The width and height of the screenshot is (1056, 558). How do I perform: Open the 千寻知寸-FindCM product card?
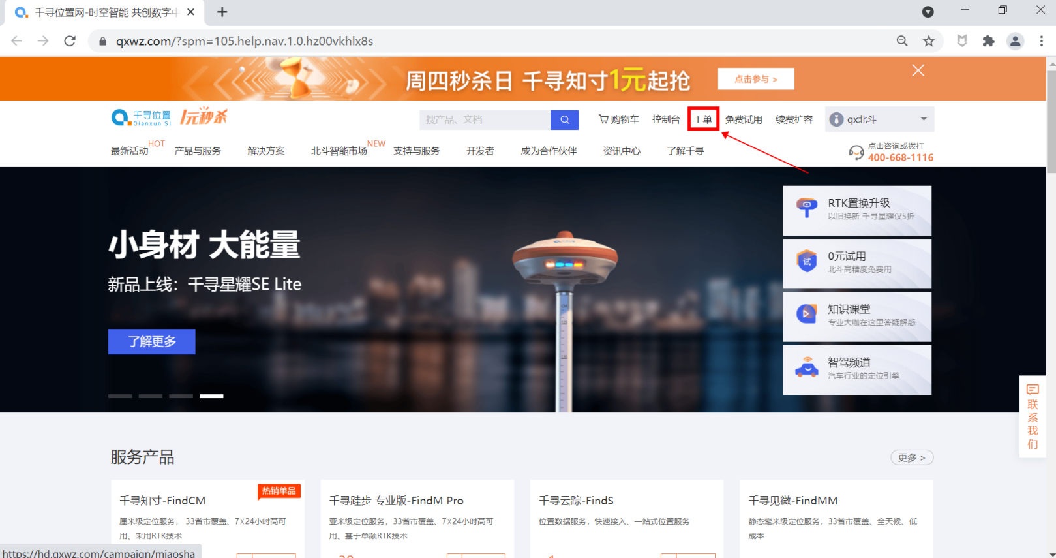click(207, 519)
